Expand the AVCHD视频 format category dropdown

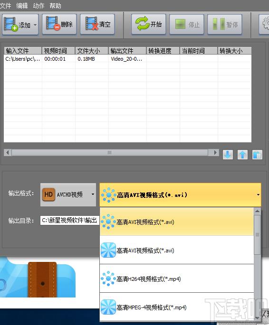click(x=68, y=195)
